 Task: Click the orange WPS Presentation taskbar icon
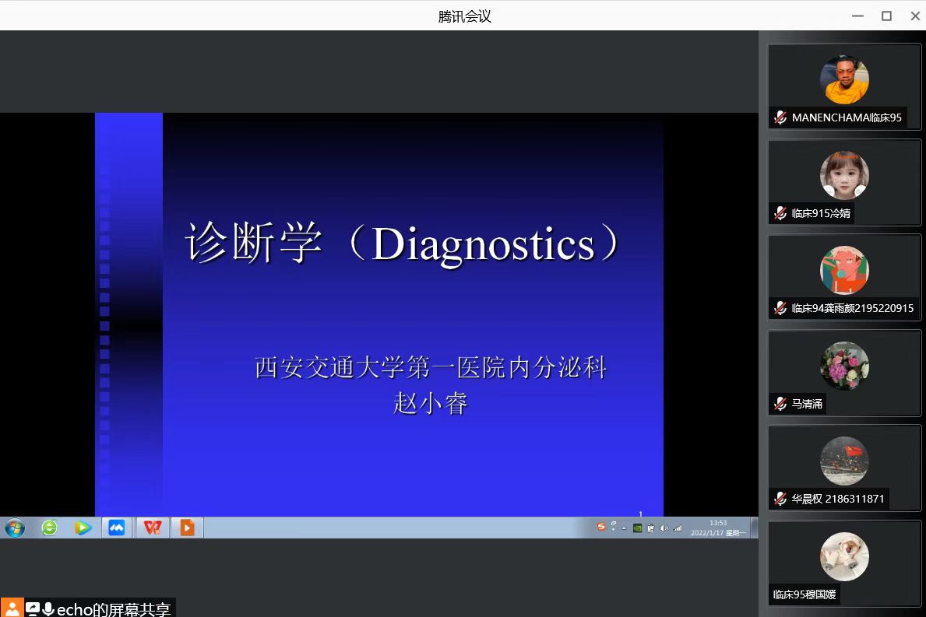click(187, 528)
